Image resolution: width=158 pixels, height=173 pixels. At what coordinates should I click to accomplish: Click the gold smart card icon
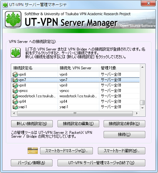tap(33, 151)
